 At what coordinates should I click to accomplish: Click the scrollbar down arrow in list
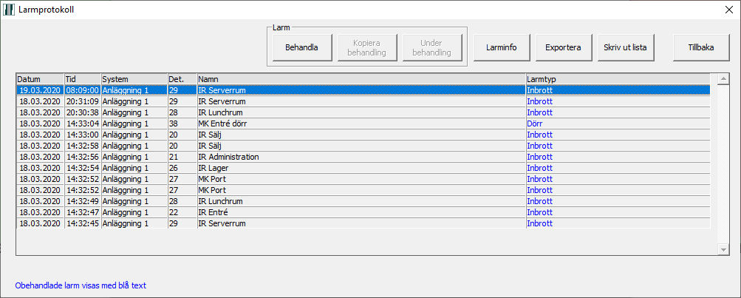tap(723, 248)
